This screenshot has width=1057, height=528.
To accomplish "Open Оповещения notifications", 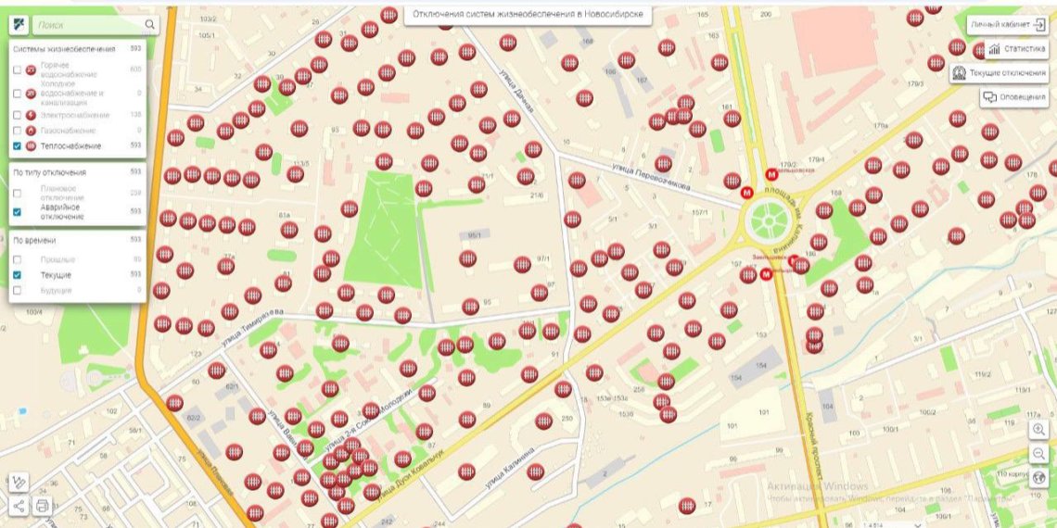I will (1013, 97).
